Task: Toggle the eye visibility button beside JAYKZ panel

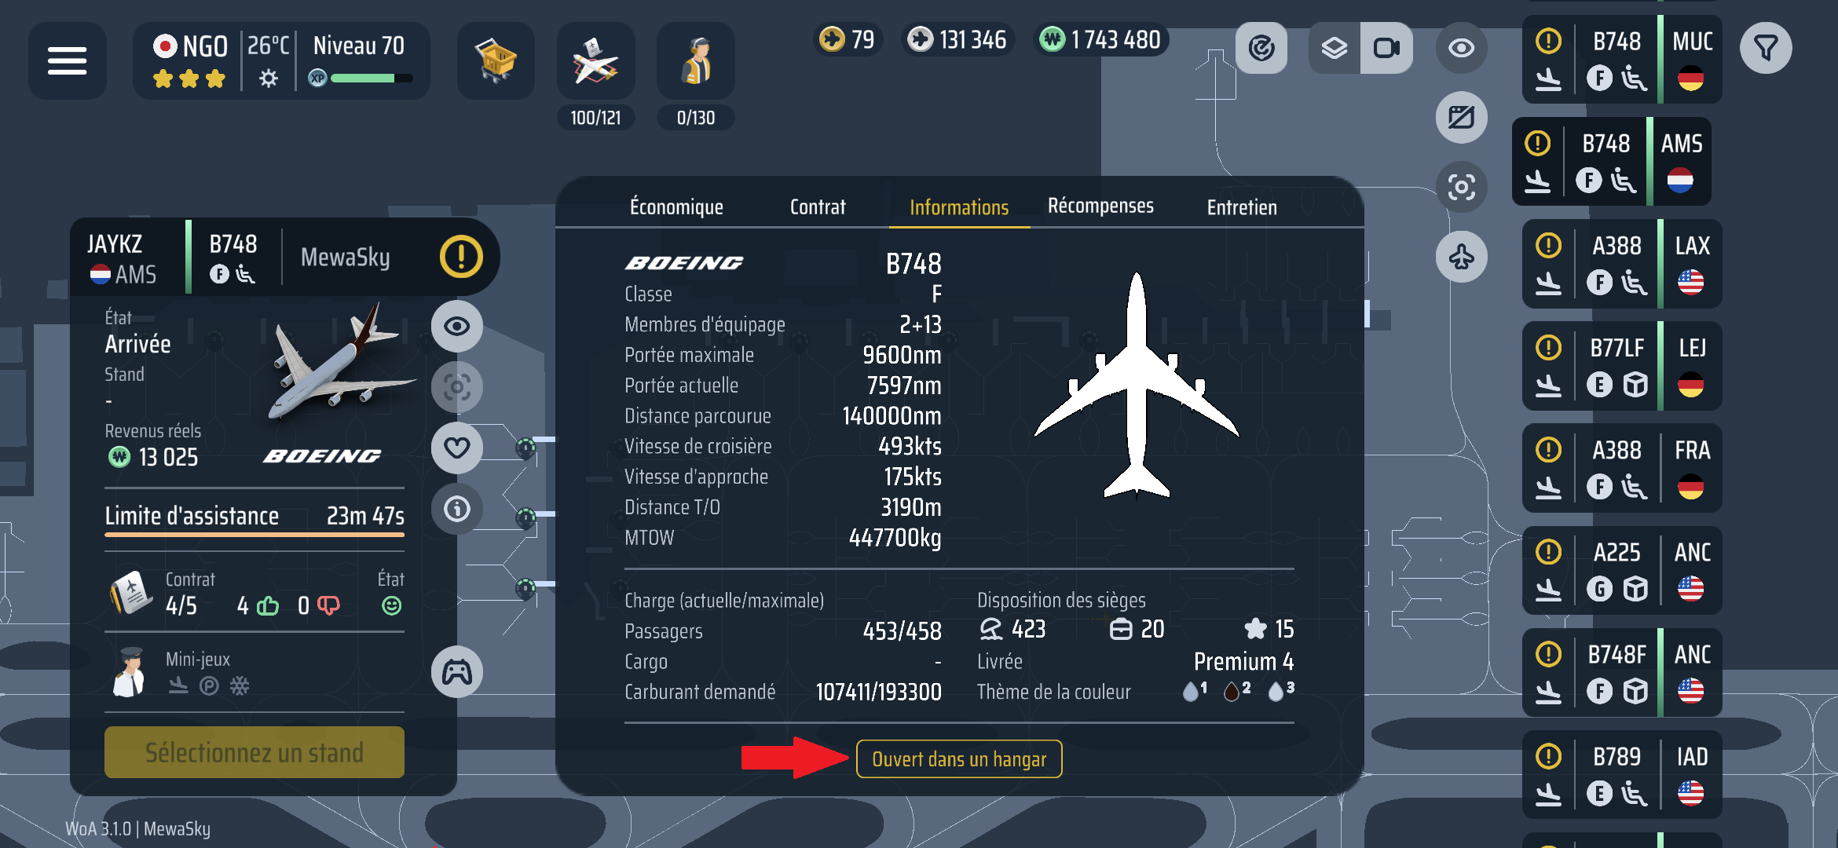Action: pyautogui.click(x=457, y=326)
